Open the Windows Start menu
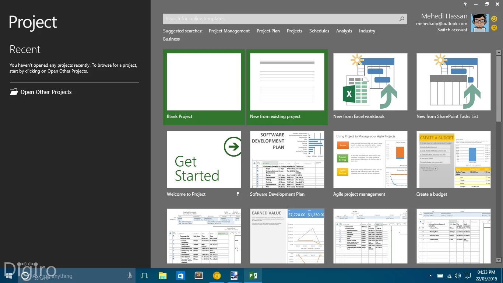 pyautogui.click(x=8, y=276)
